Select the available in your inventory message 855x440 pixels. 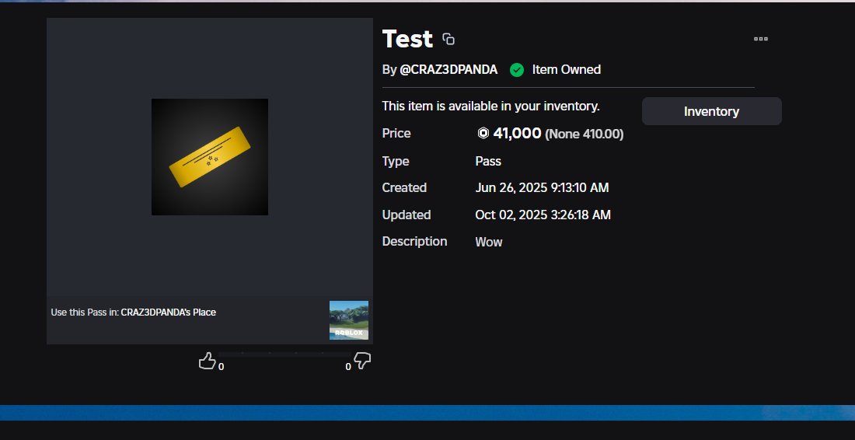490,107
